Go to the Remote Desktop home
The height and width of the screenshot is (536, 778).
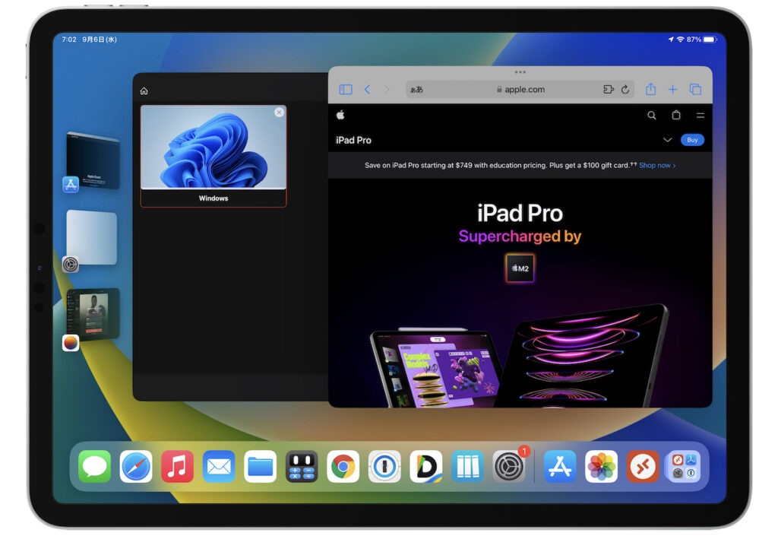tap(144, 91)
